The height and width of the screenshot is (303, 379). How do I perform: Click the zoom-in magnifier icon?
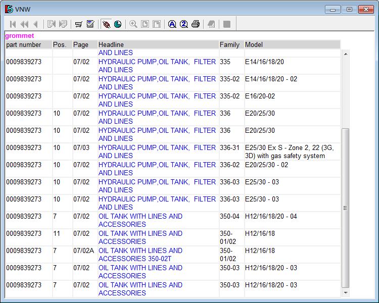[x=133, y=24]
